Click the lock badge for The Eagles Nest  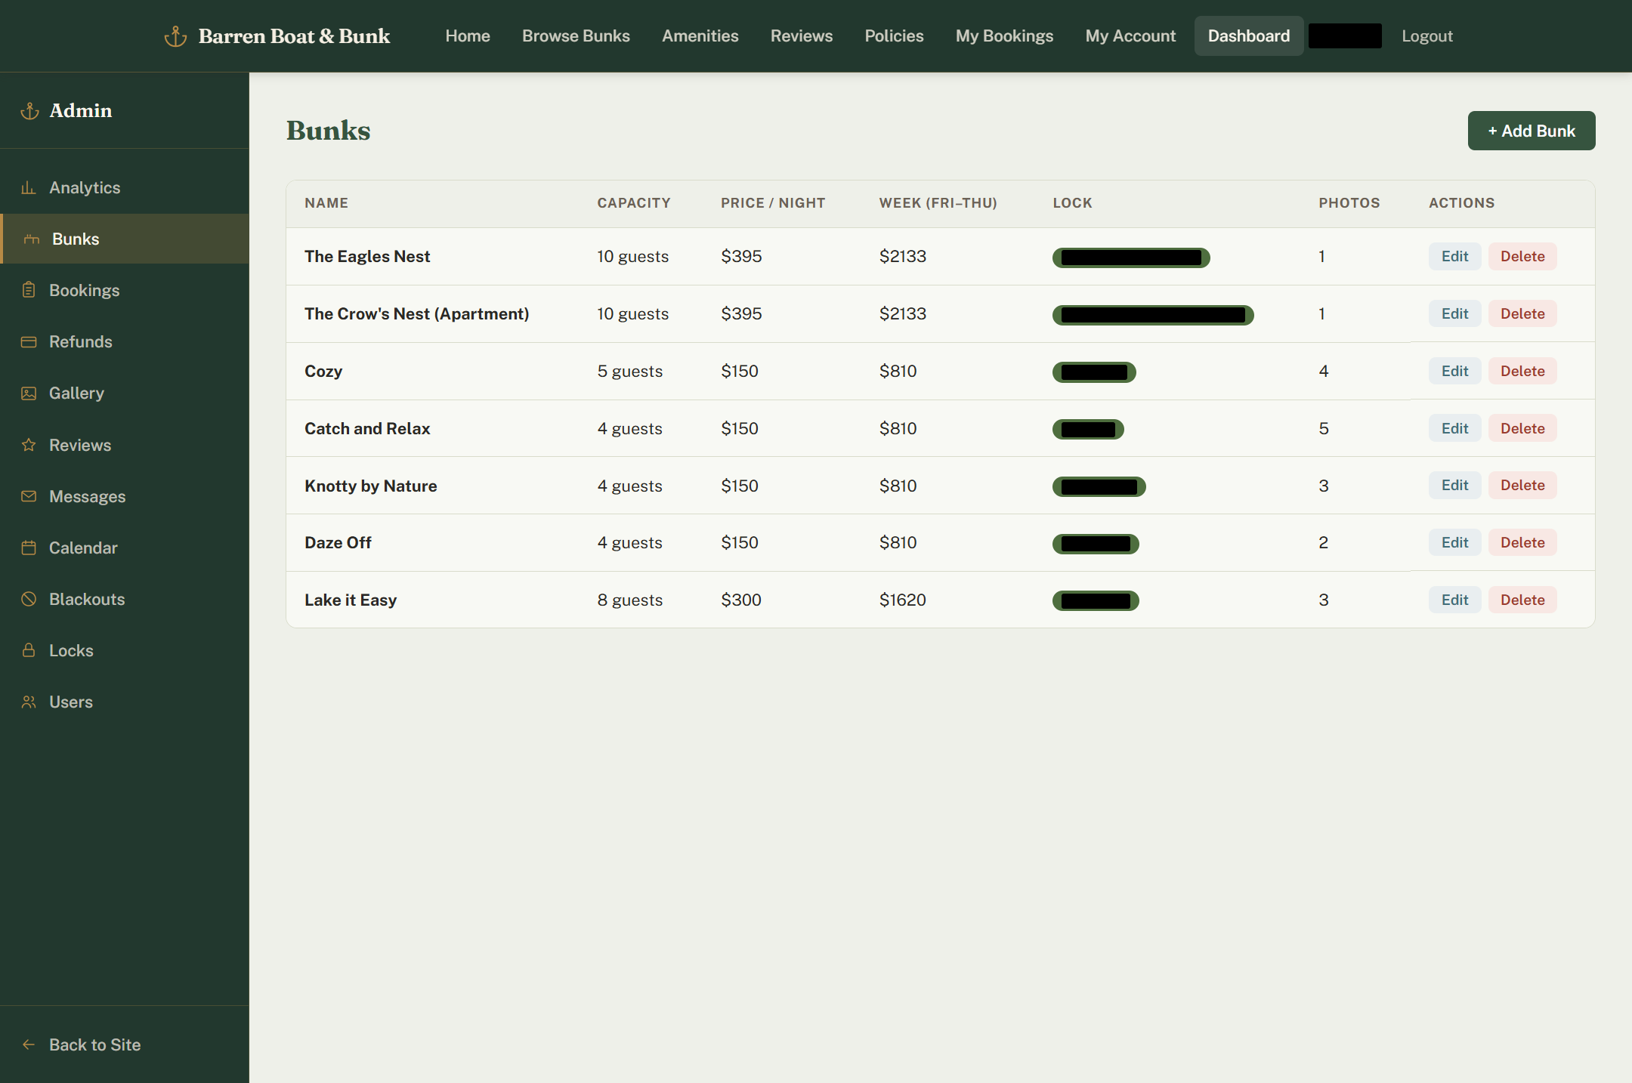coord(1131,258)
